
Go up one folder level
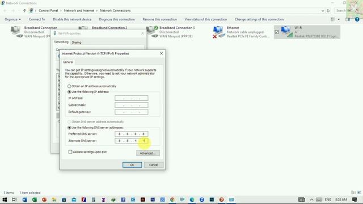pyautogui.click(x=24, y=11)
